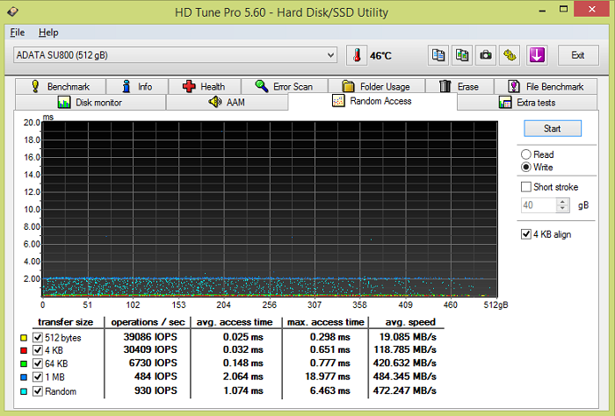
Task: Click the "0.777 ms" max access time
Action: 329,362
